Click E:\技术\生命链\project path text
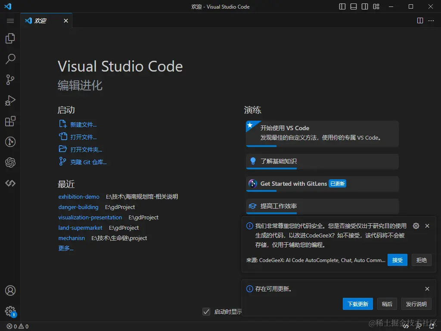Viewport: 441px width, 331px height. [119, 238]
